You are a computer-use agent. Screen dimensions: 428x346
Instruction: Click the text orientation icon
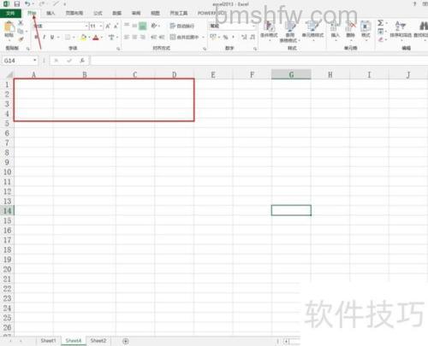(x=154, y=26)
